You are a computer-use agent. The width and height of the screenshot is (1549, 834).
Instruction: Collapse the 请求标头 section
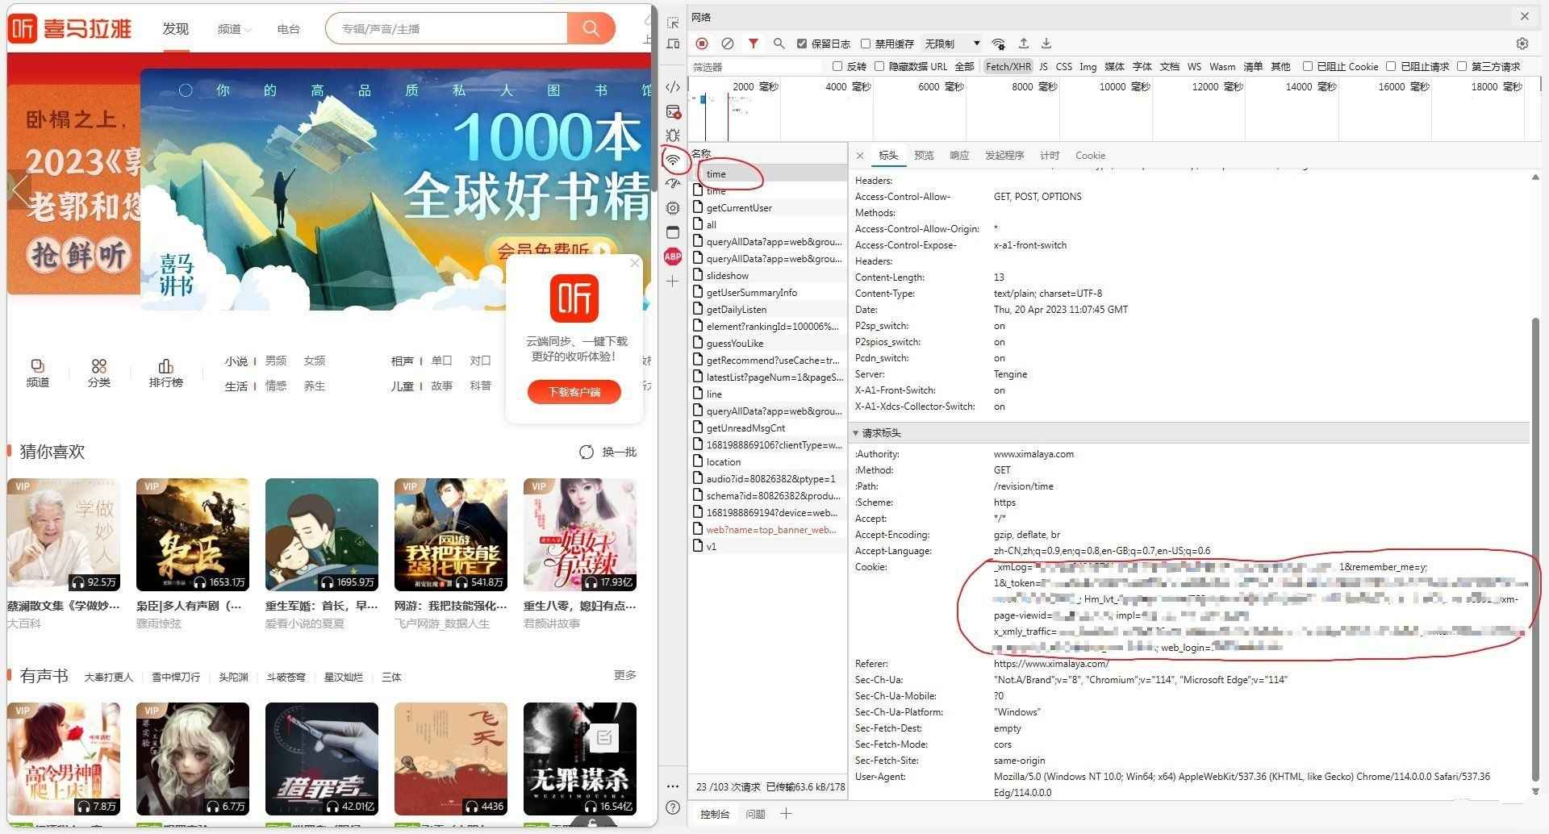click(x=857, y=433)
